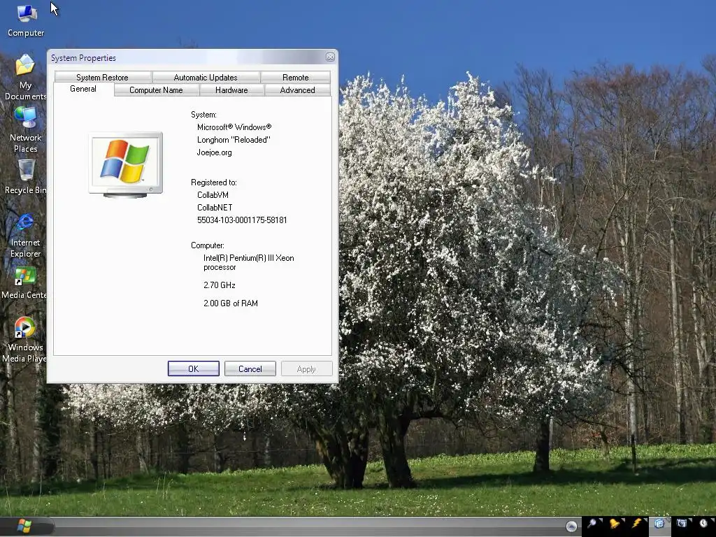The image size is (716, 537).
Task: Click the Windows logo monitor image
Action: [126, 165]
